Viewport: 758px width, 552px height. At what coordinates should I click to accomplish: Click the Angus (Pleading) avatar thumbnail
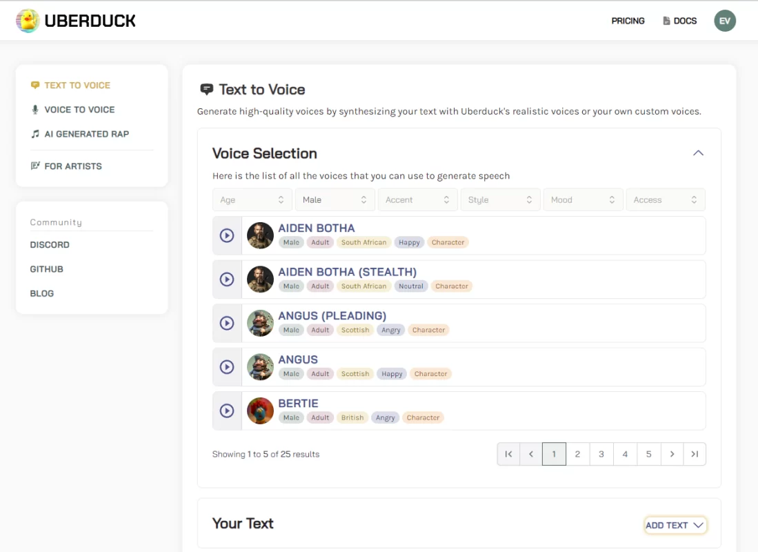260,323
